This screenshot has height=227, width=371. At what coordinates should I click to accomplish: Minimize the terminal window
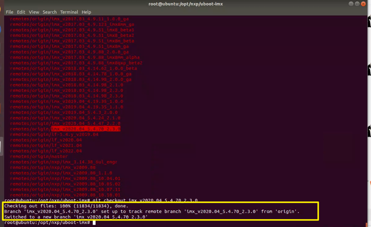(351, 4)
